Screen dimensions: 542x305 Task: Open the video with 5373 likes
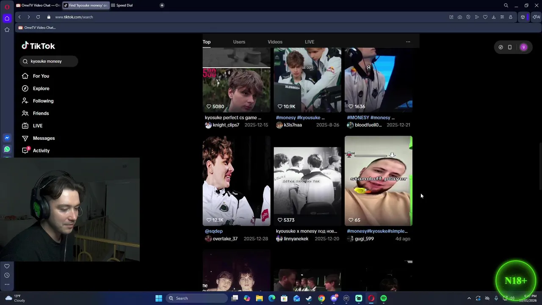(307, 181)
